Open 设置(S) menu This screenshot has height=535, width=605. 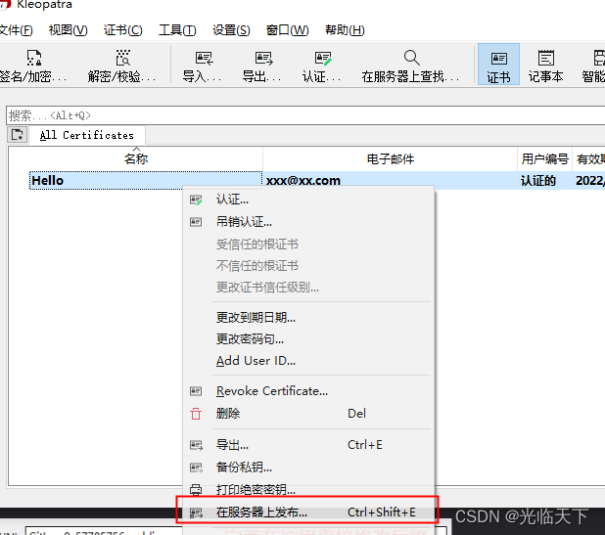(231, 30)
